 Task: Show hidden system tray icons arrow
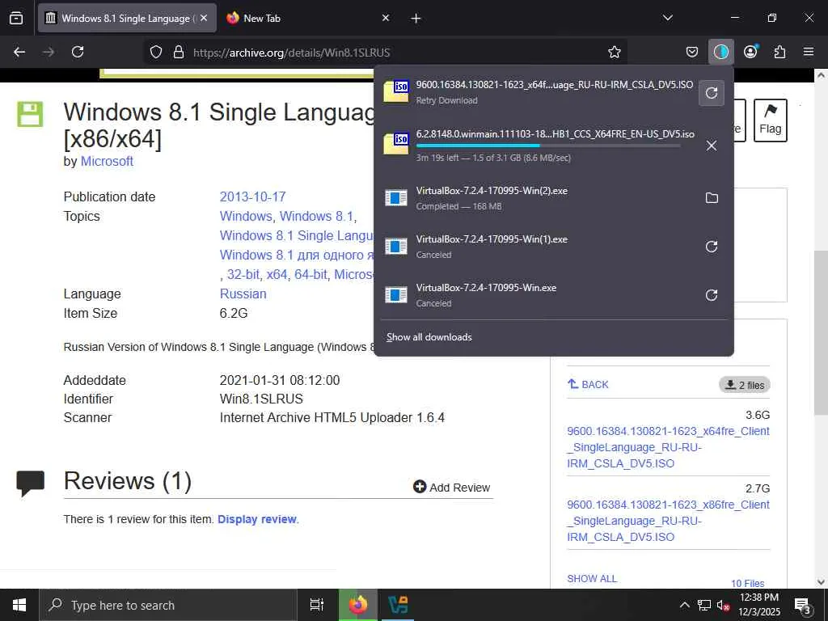684,605
